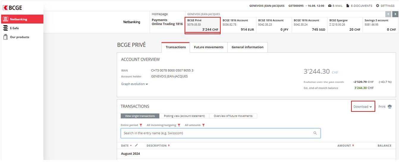399x162 pixels.
Task: Click the search magnifier icon
Action: pos(315,133)
